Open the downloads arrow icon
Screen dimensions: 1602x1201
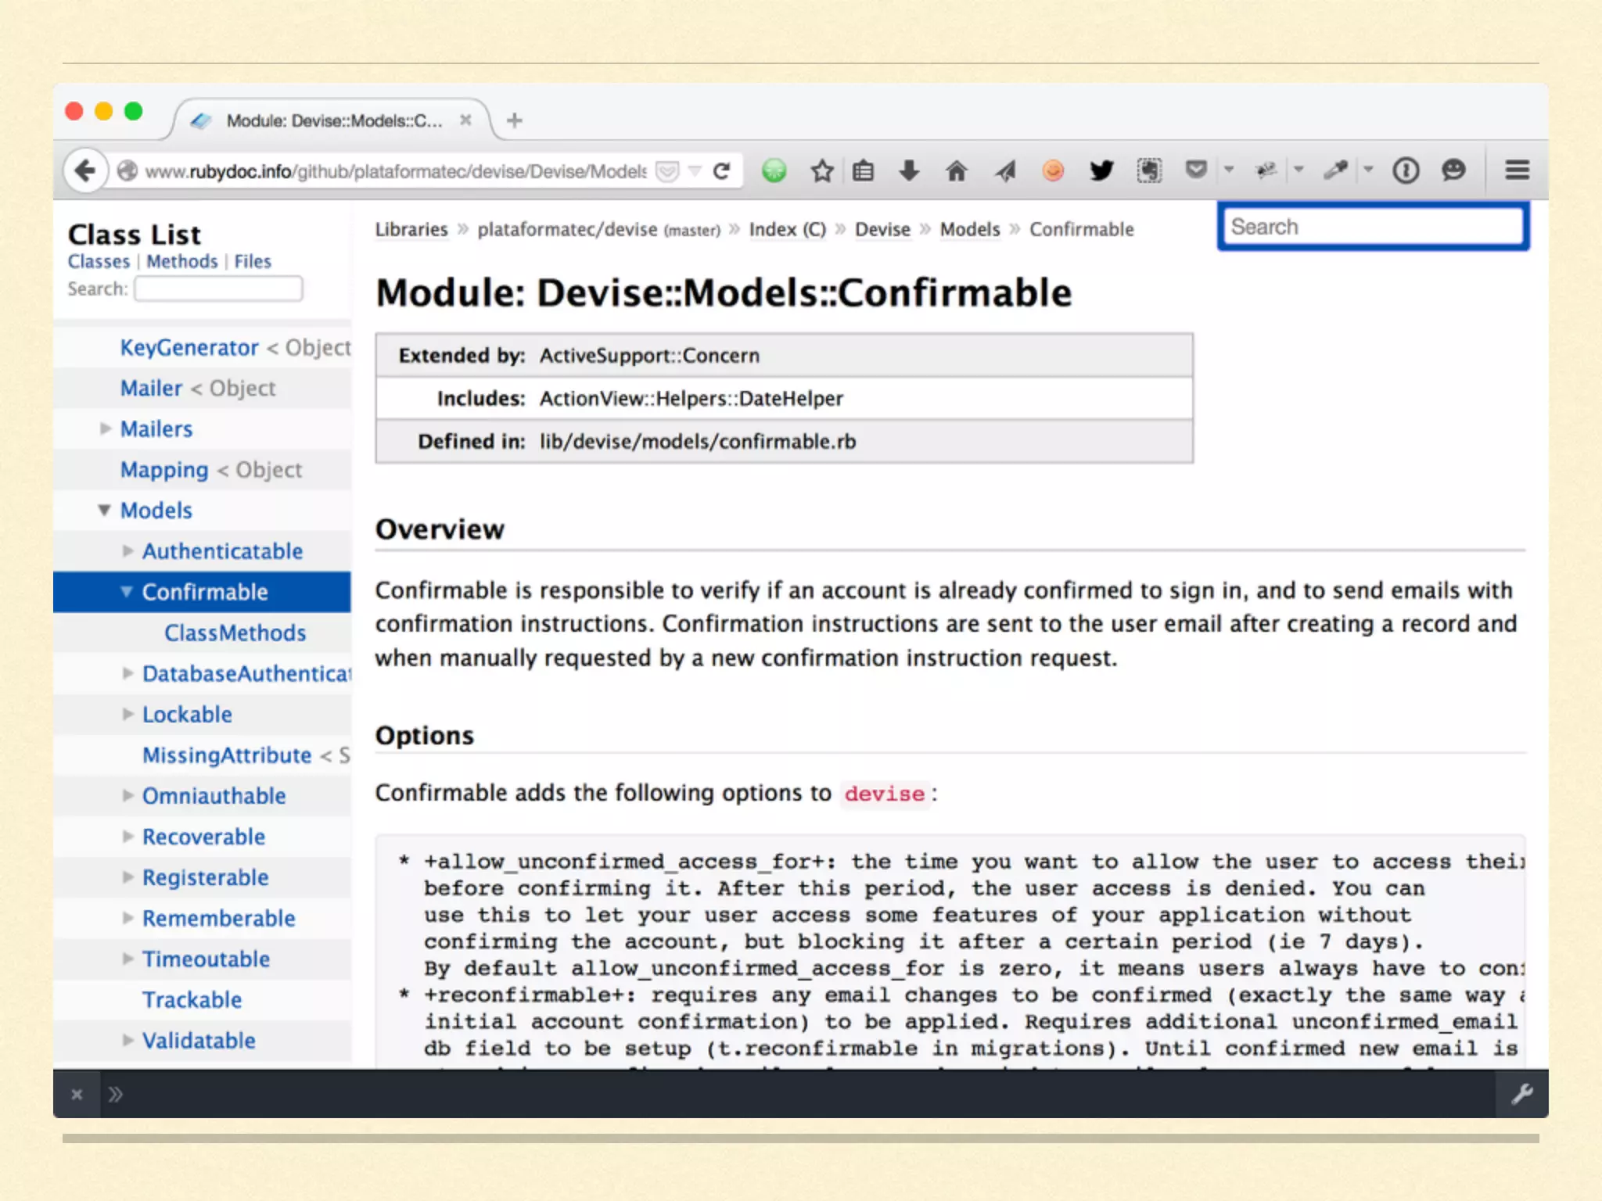[x=909, y=170]
